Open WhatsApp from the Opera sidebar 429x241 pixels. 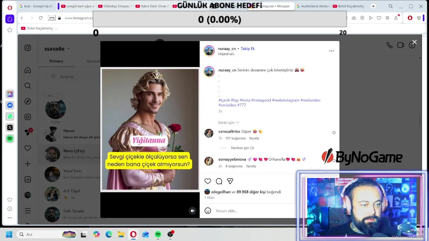click(x=10, y=116)
